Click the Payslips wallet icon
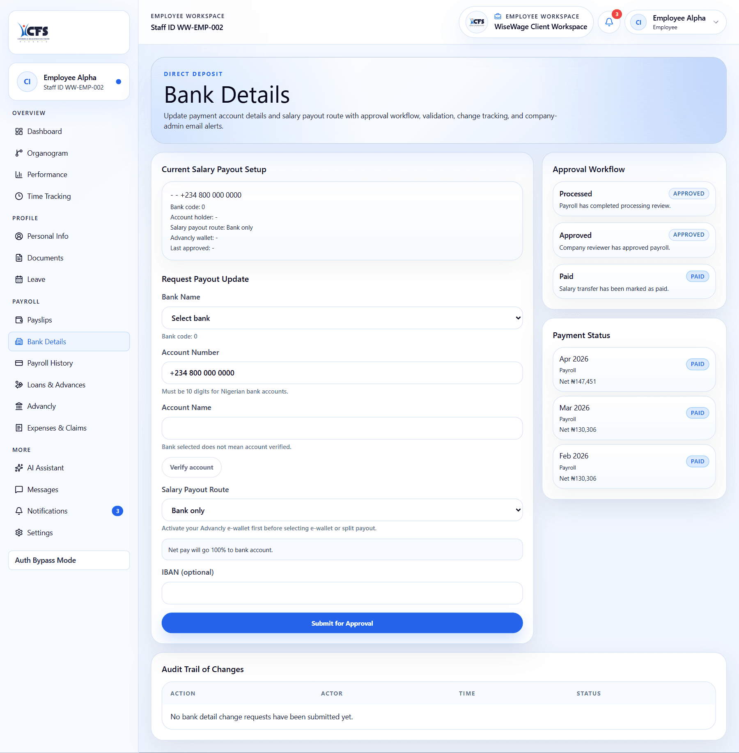 click(x=19, y=320)
